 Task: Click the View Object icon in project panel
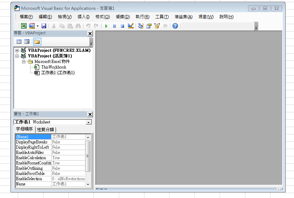27,42
